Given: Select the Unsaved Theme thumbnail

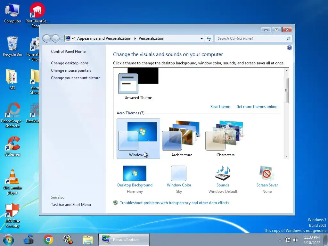Looking at the screenshot, I should [138, 84].
